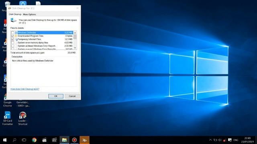257x144 pixels.
Task: Uncheck Downloaded Program Files checkbox
Action: click(12, 36)
